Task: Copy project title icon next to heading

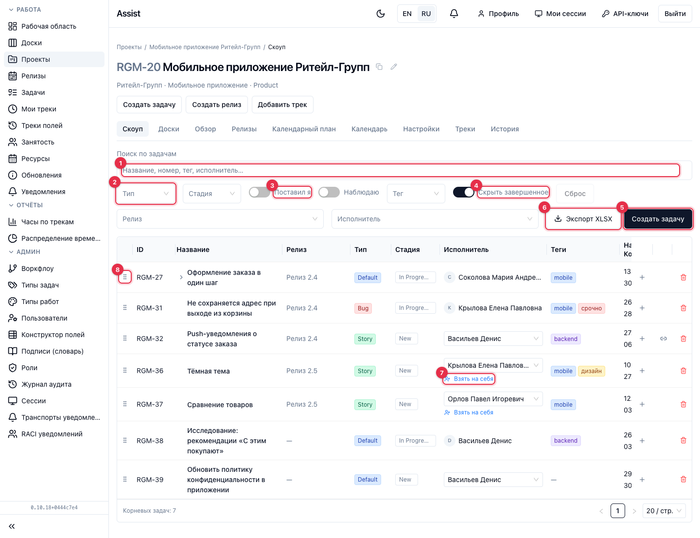Action: click(x=380, y=67)
